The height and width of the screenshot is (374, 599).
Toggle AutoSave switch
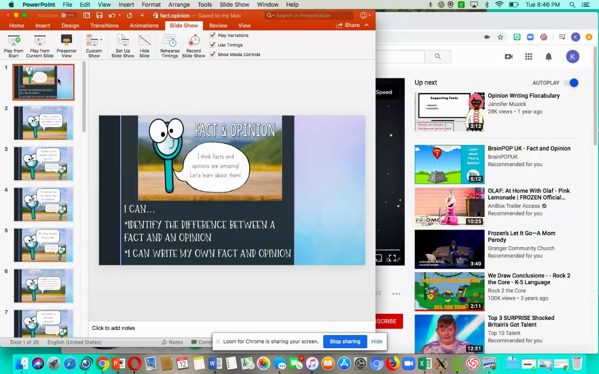[69, 15]
